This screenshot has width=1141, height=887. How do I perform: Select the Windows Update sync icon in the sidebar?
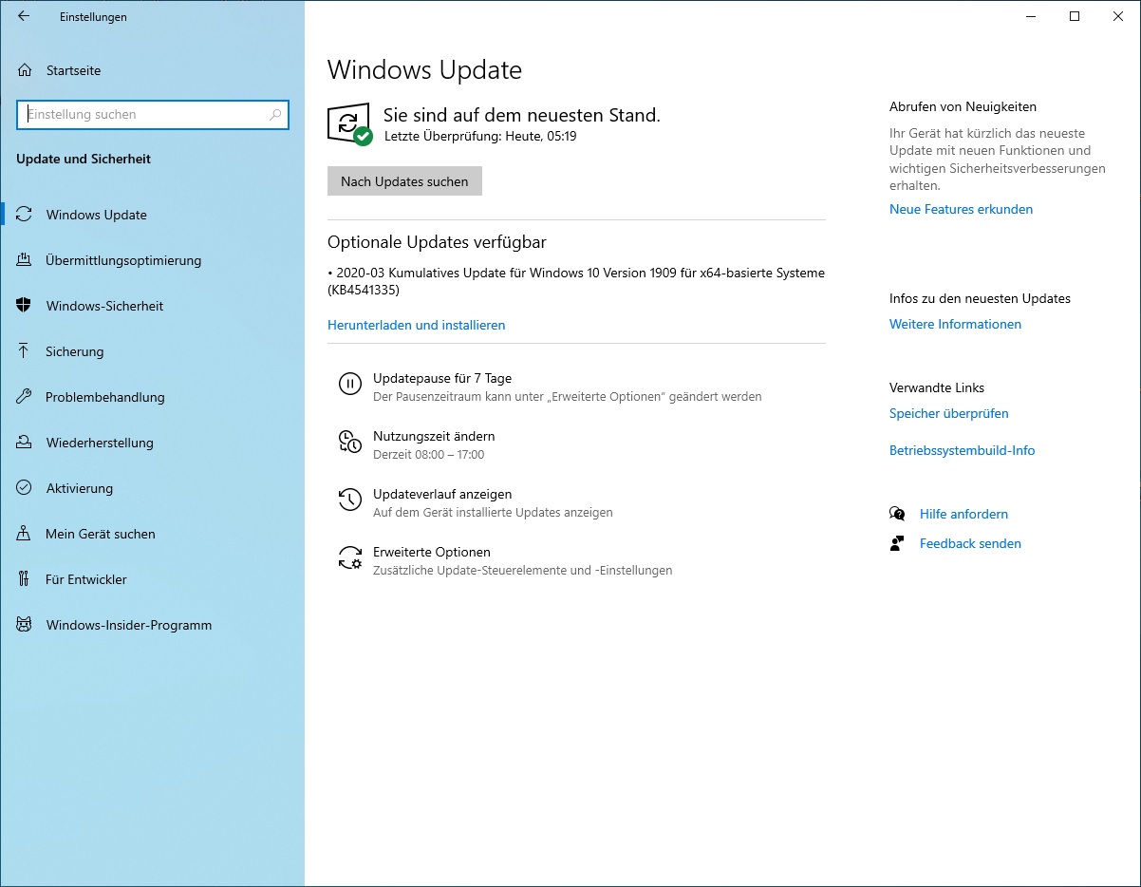click(25, 215)
